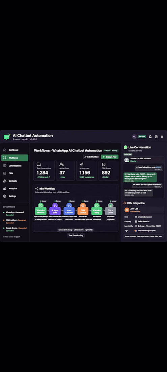Click the Last run execution summary bar
This screenshot has width=167, height=372.
pos(76,230)
